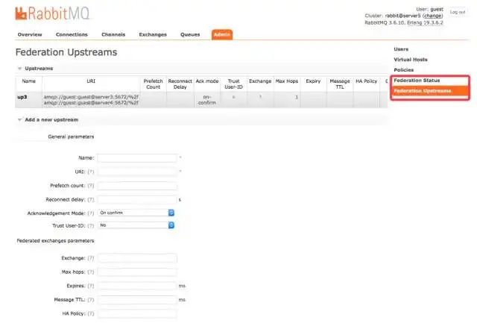
Task: Show help for URI field
Action: pyautogui.click(x=91, y=172)
